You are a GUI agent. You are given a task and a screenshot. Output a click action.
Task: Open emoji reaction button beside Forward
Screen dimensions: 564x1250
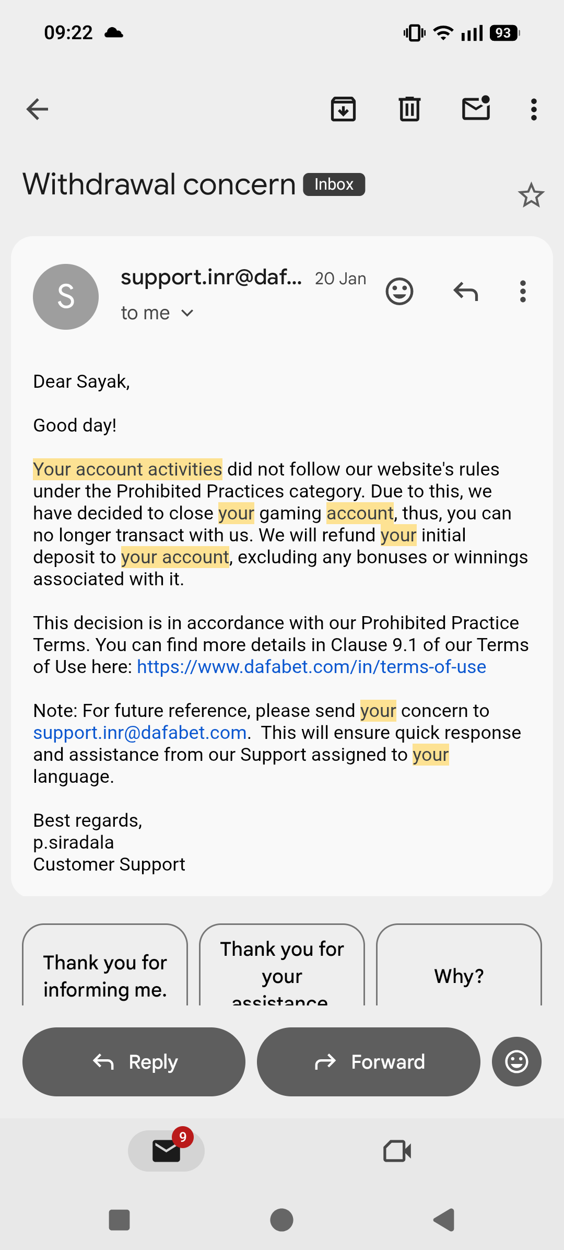516,1062
